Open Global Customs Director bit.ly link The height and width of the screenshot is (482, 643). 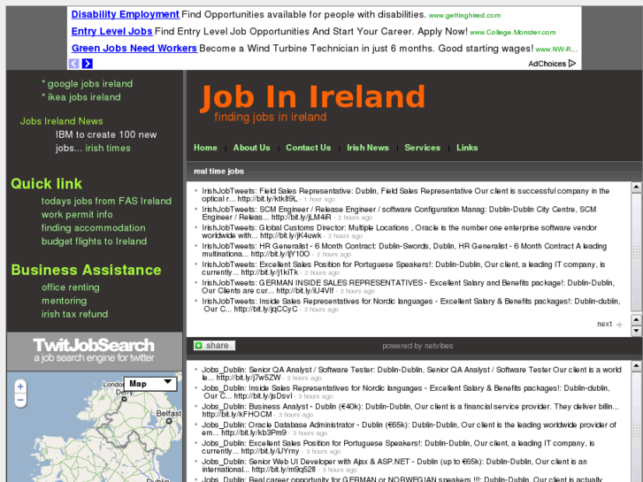point(291,236)
